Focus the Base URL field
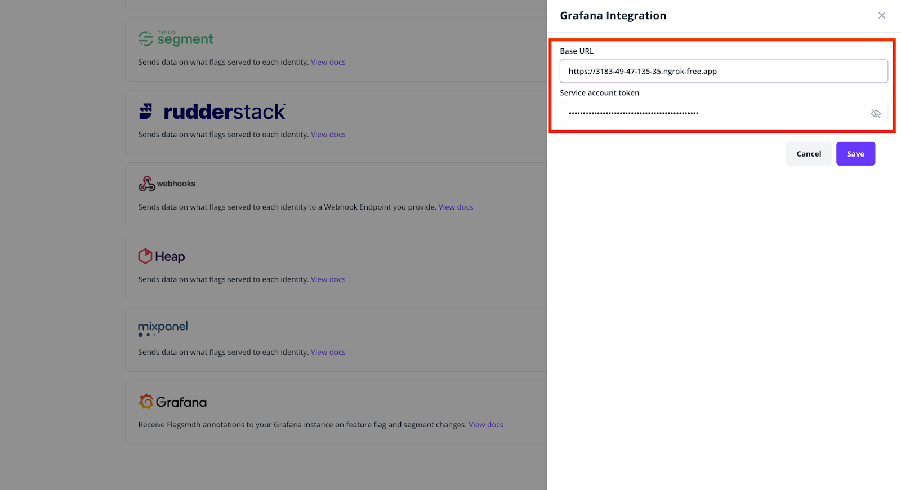The image size is (901, 490). (724, 71)
